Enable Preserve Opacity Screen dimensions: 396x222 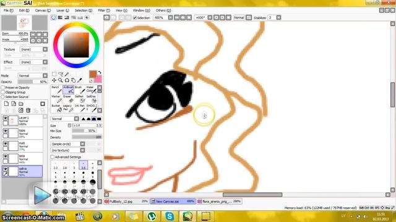click(3, 88)
